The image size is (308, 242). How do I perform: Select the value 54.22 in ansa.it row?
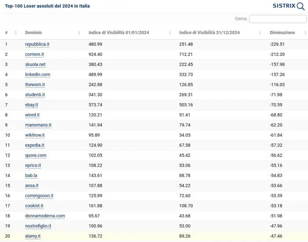(x=185, y=186)
